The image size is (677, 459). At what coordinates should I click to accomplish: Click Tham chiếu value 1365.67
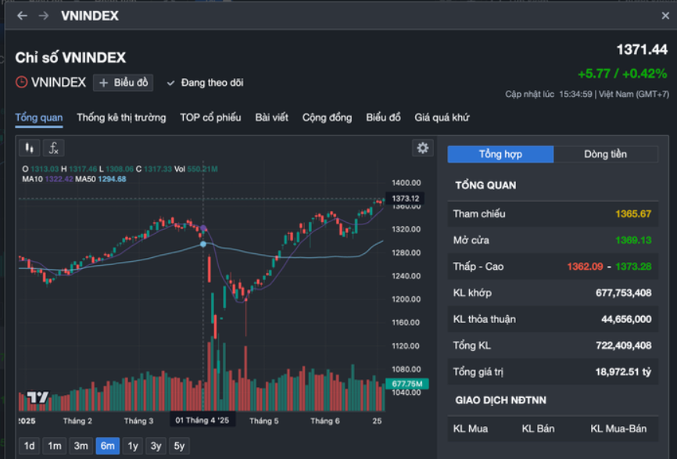tap(633, 213)
